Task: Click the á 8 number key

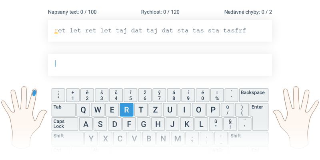Action: [x=174, y=95]
